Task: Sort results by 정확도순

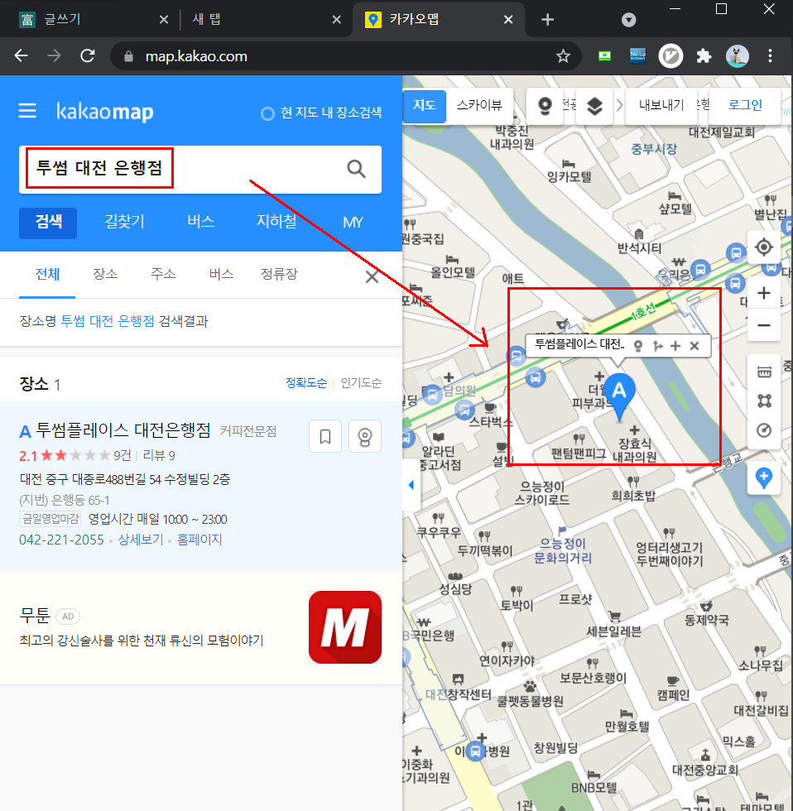Action: [306, 383]
